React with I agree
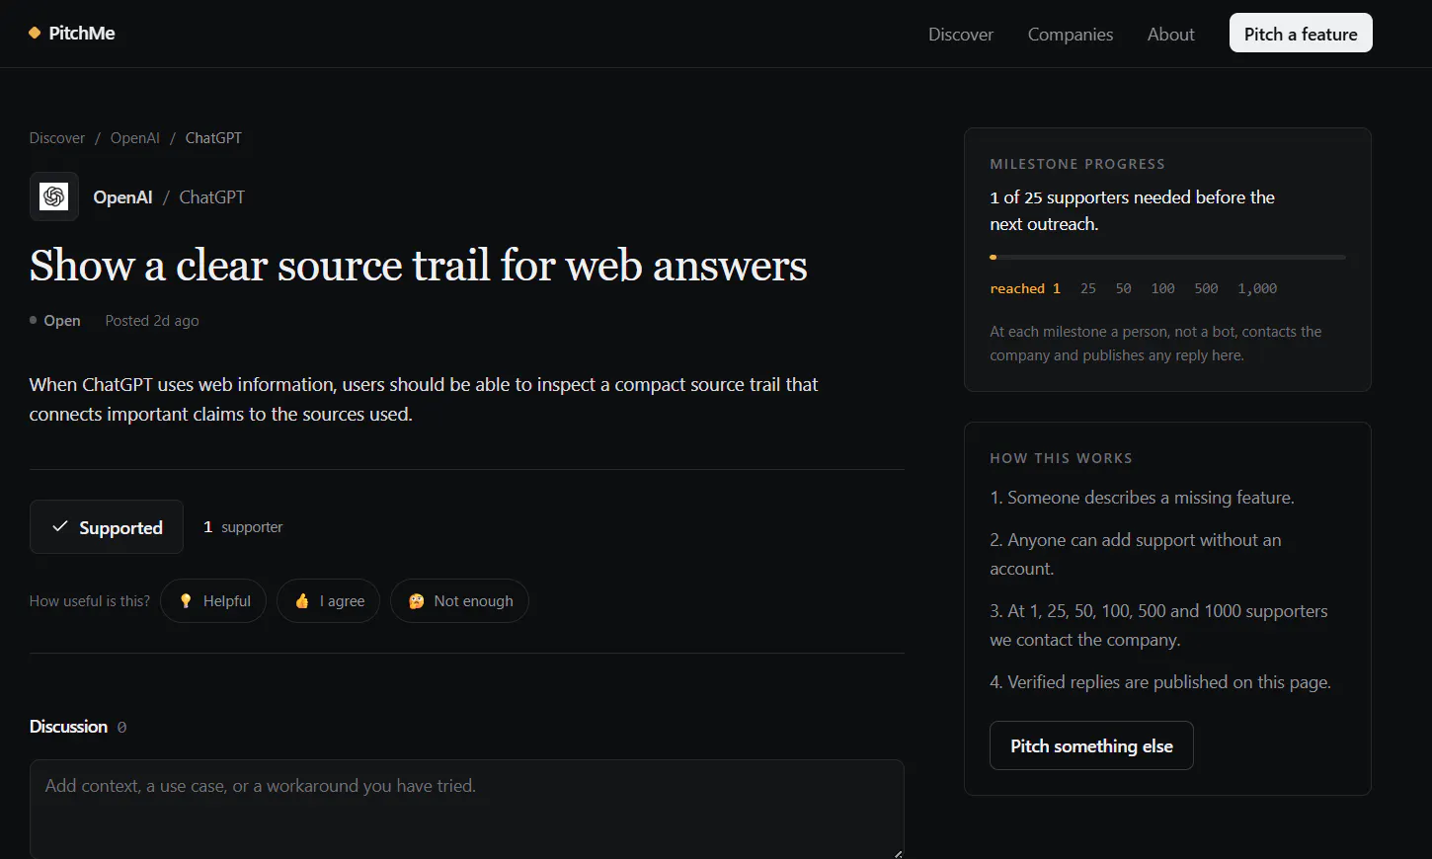The width and height of the screenshot is (1432, 859). [329, 601]
